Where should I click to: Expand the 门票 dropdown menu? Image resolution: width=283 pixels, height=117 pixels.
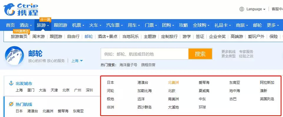[151, 25]
